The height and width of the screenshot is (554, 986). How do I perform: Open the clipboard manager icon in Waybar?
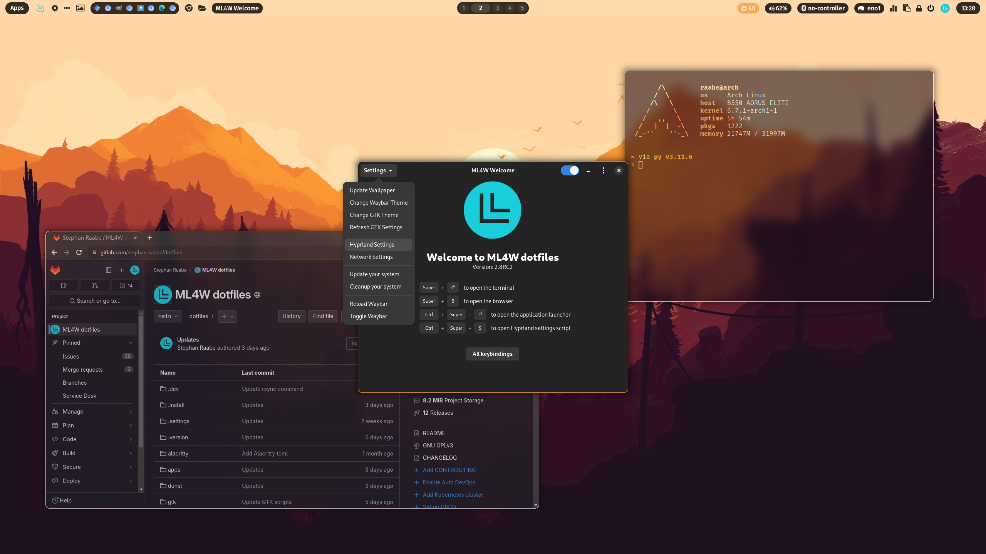tap(906, 8)
